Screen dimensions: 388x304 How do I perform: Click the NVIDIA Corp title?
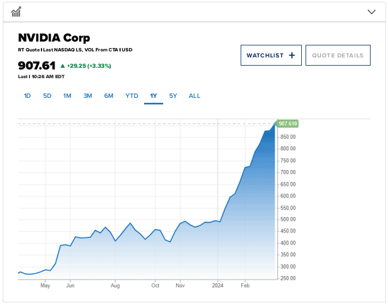click(54, 38)
